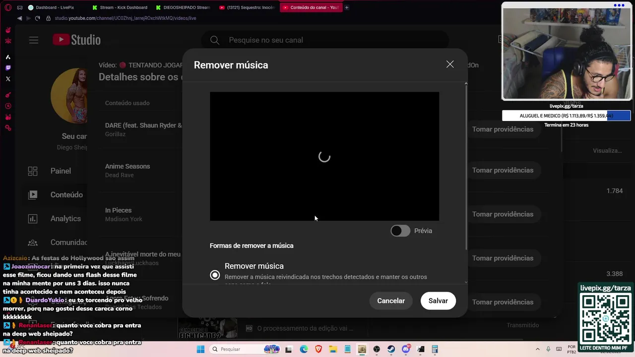The width and height of the screenshot is (635, 357).
Task: Select the Remover música radio option
Action: (x=215, y=275)
